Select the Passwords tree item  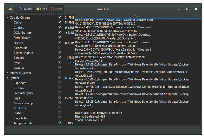pos(21,48)
